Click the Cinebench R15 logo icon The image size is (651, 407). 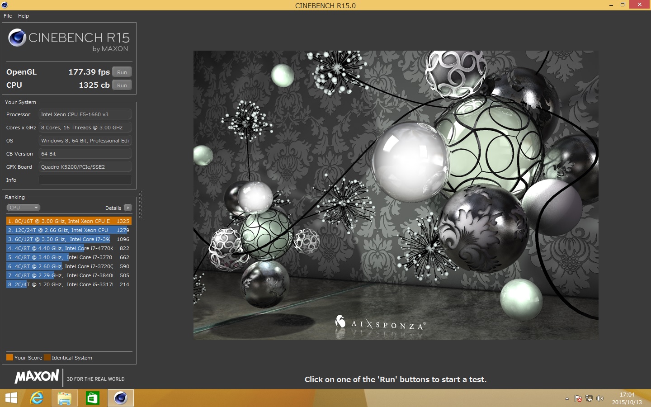coord(17,38)
